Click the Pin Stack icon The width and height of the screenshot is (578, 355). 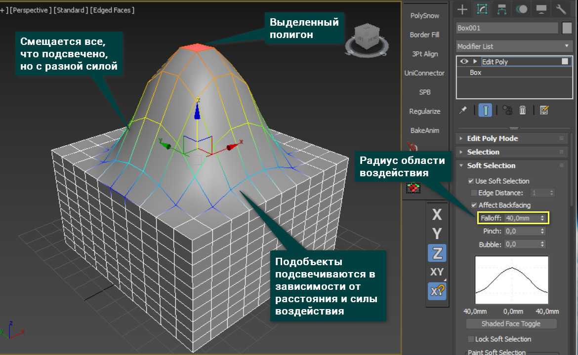[x=463, y=110]
